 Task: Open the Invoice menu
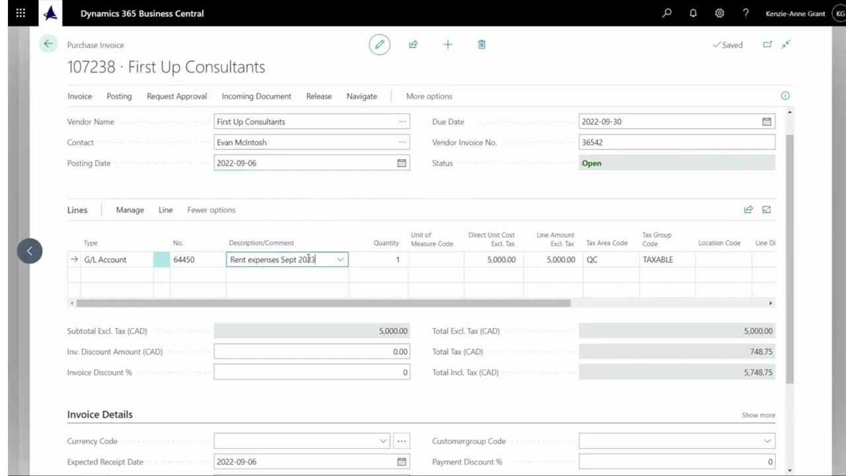point(79,96)
